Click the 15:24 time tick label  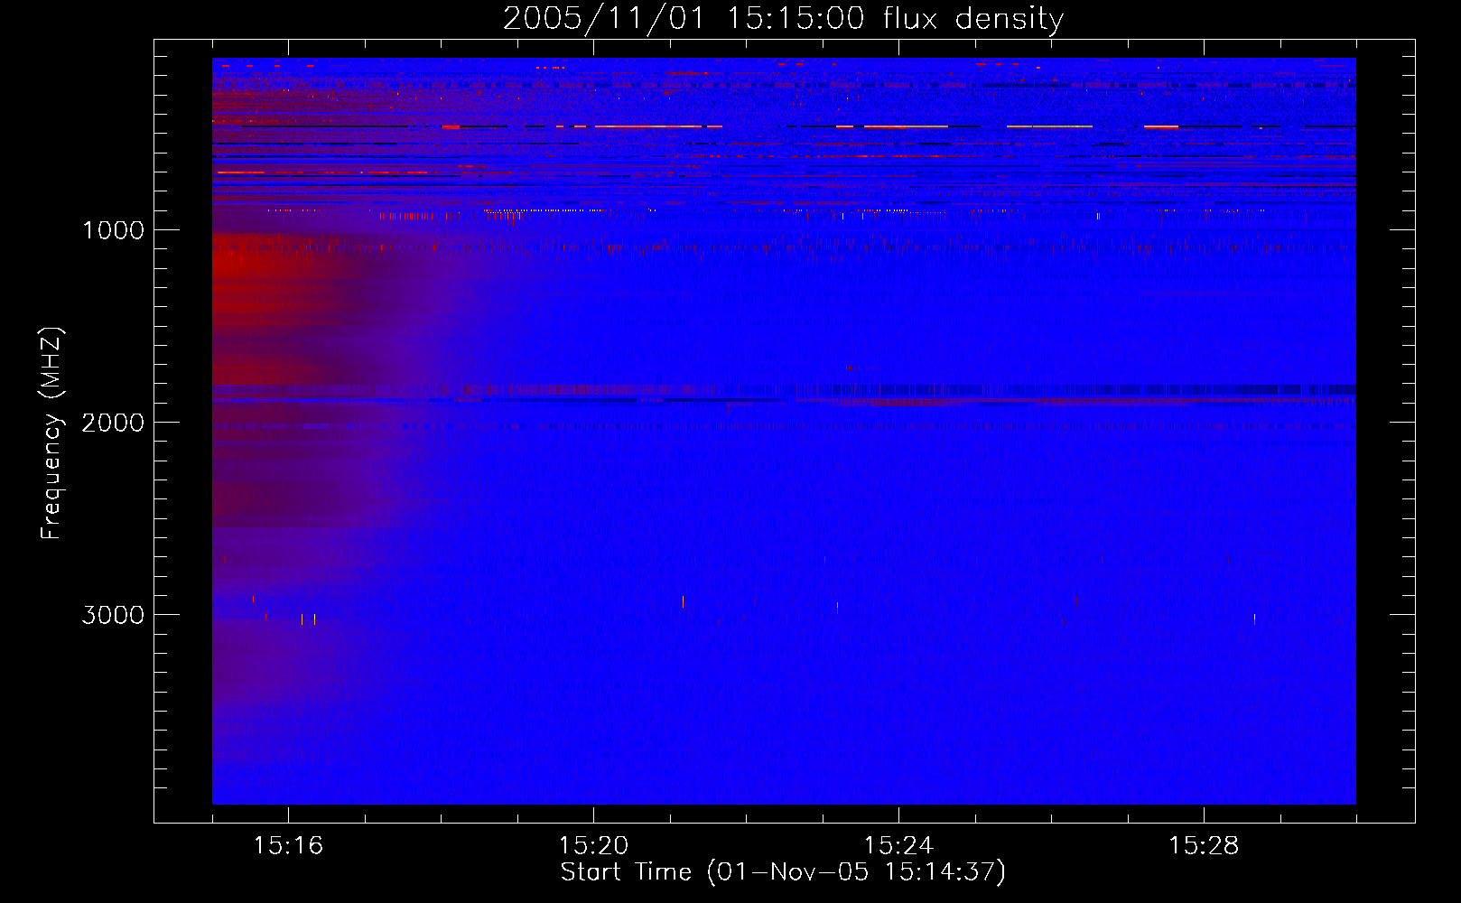click(x=898, y=845)
